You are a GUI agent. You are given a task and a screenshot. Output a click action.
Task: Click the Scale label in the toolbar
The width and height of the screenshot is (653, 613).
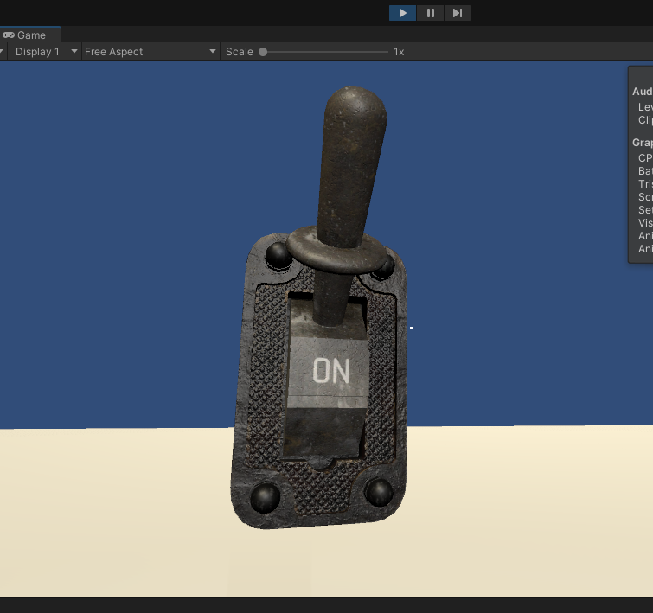click(x=239, y=52)
